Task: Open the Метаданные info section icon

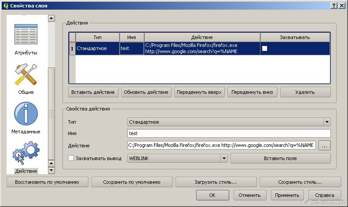Action: pos(26,114)
